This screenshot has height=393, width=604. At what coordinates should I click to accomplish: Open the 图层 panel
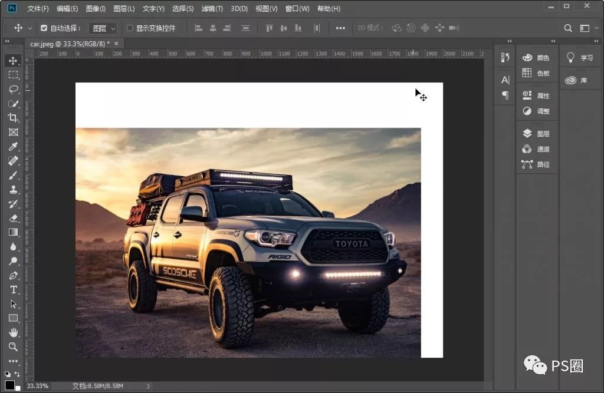point(536,134)
